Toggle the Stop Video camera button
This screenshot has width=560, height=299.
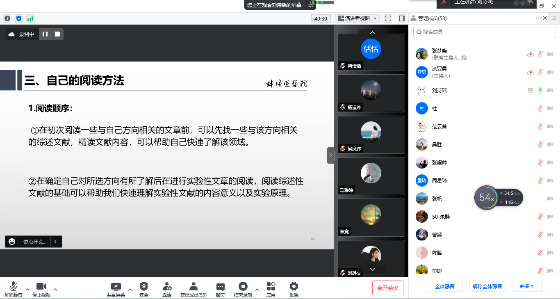click(x=41, y=287)
